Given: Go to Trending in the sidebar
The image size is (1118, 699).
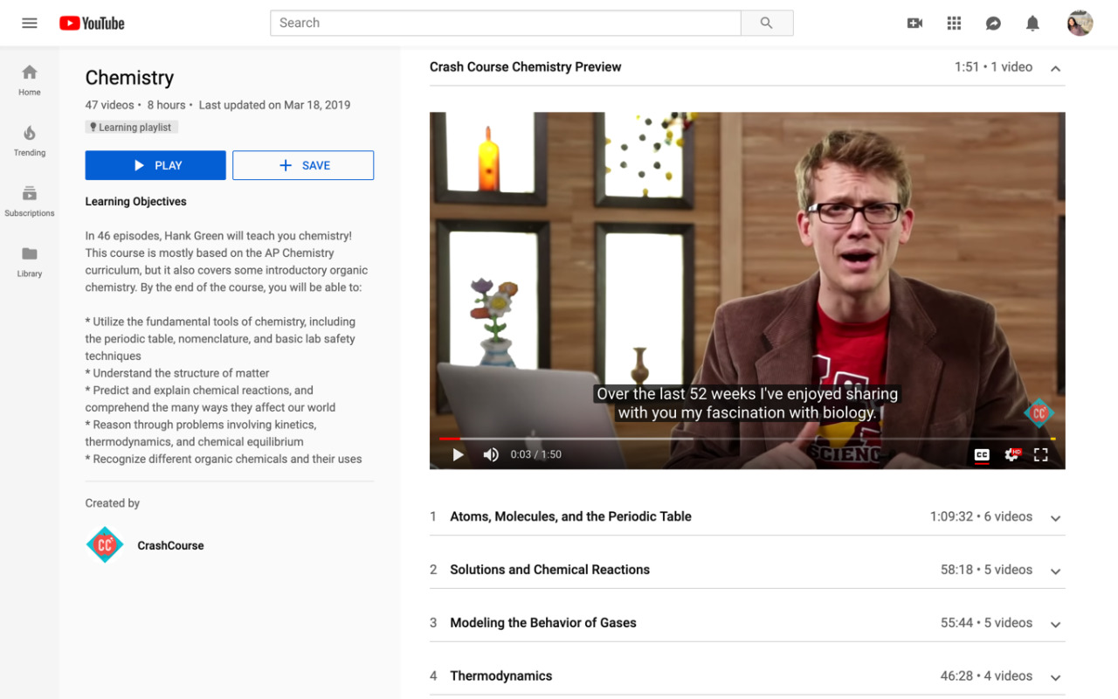Looking at the screenshot, I should [30, 140].
